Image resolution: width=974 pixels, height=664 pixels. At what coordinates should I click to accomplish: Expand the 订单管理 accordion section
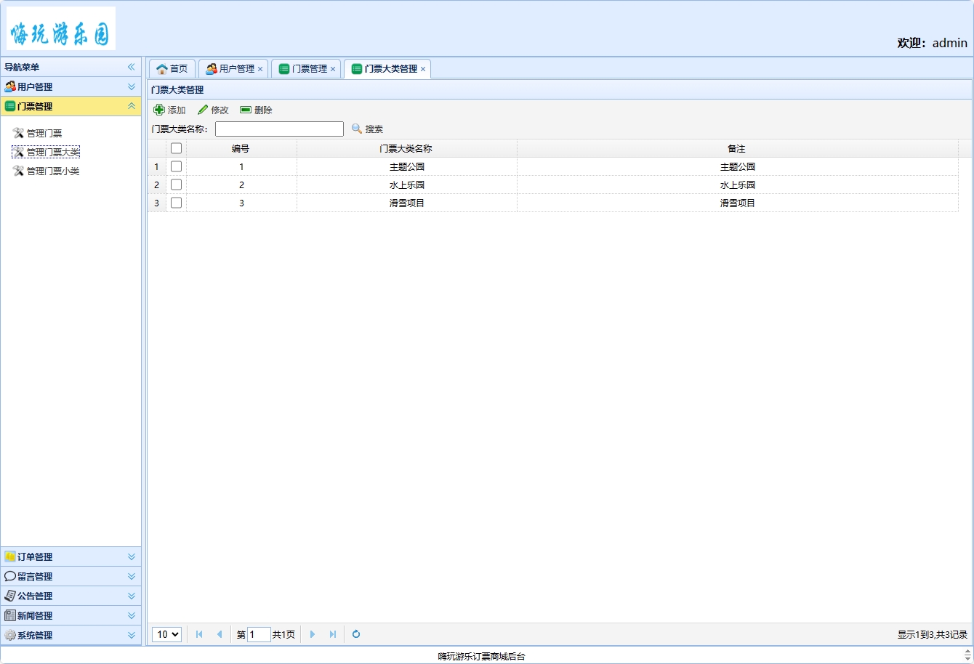pyautogui.click(x=71, y=556)
